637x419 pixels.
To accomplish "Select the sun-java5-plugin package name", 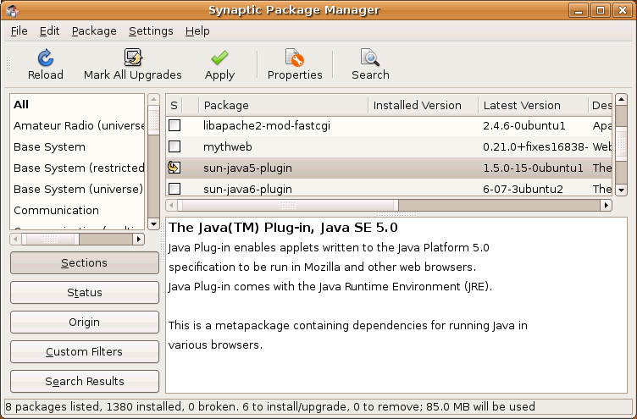I will [x=247, y=168].
